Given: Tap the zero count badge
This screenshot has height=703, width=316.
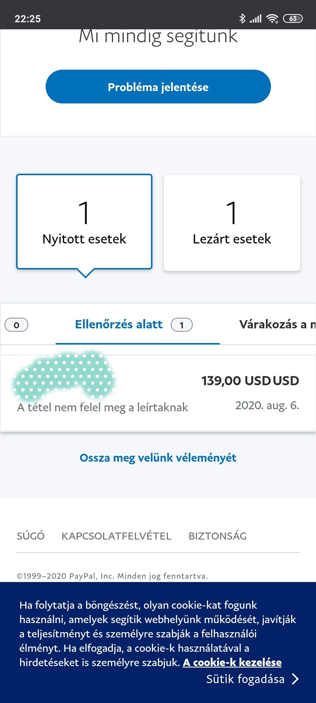Looking at the screenshot, I should [16, 325].
